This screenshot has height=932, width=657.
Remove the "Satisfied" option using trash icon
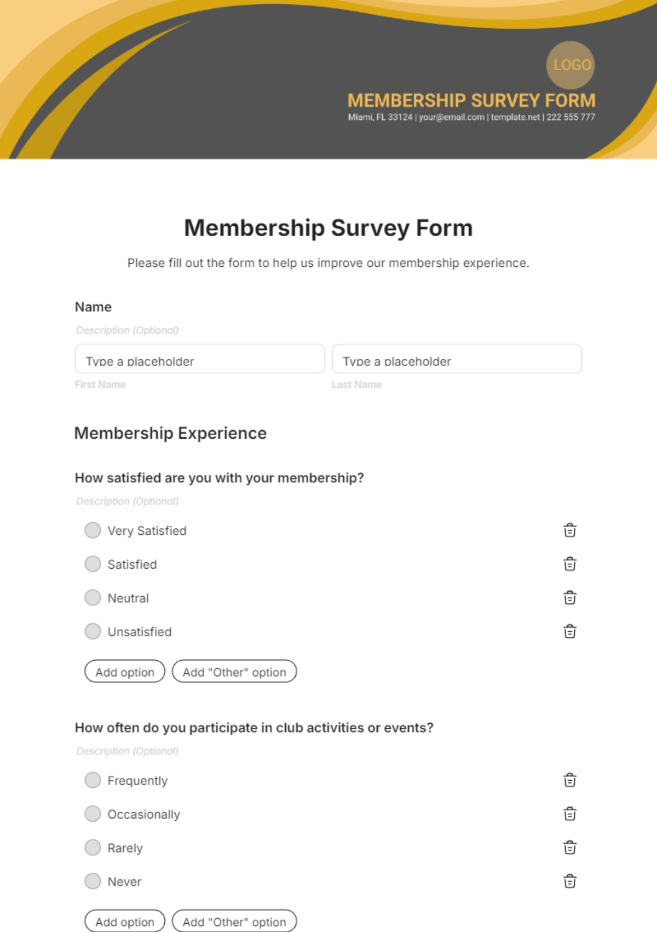(569, 564)
